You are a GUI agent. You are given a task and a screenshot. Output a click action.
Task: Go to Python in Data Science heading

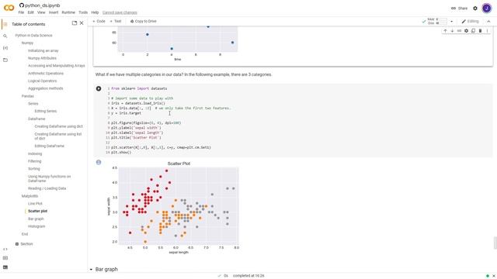33,36
